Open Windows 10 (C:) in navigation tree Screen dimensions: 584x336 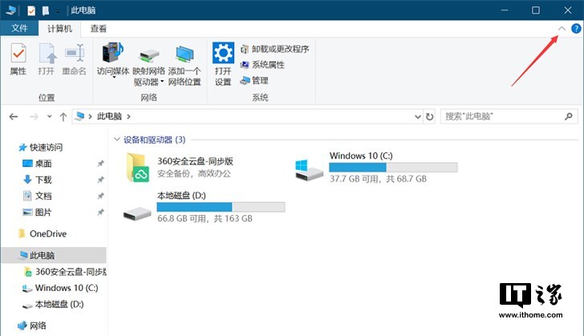(60, 288)
